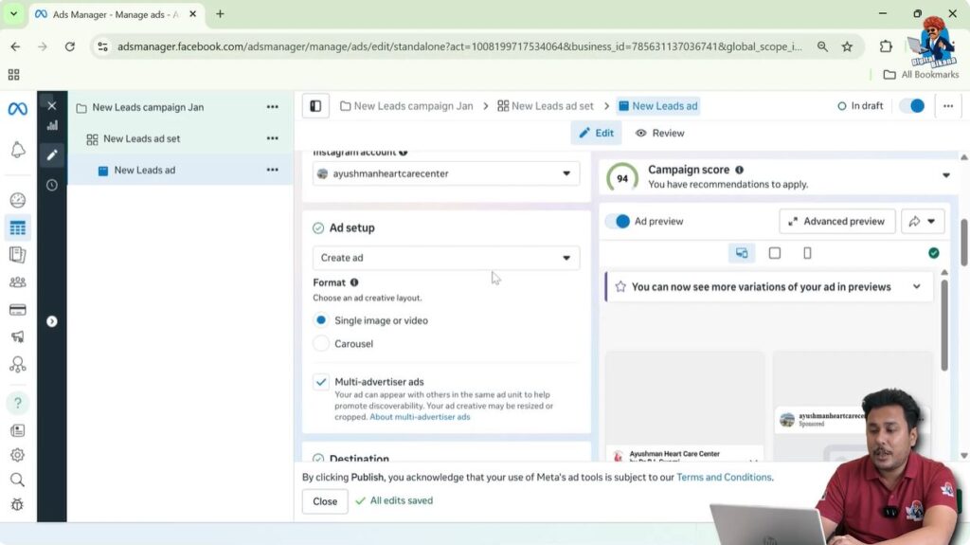Select Single image or video format
This screenshot has width=970, height=545.
tap(320, 320)
